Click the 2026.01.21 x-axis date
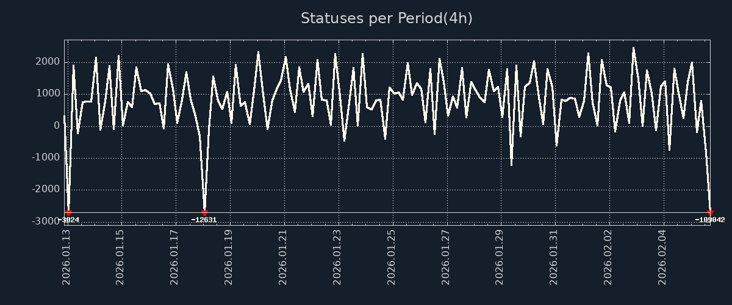 (283, 257)
